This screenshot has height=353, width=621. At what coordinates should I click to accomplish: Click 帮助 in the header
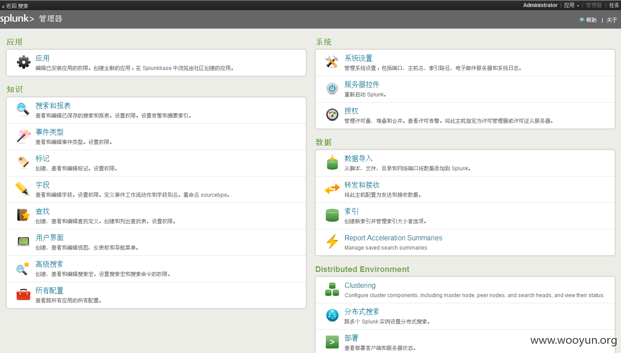pyautogui.click(x=591, y=20)
